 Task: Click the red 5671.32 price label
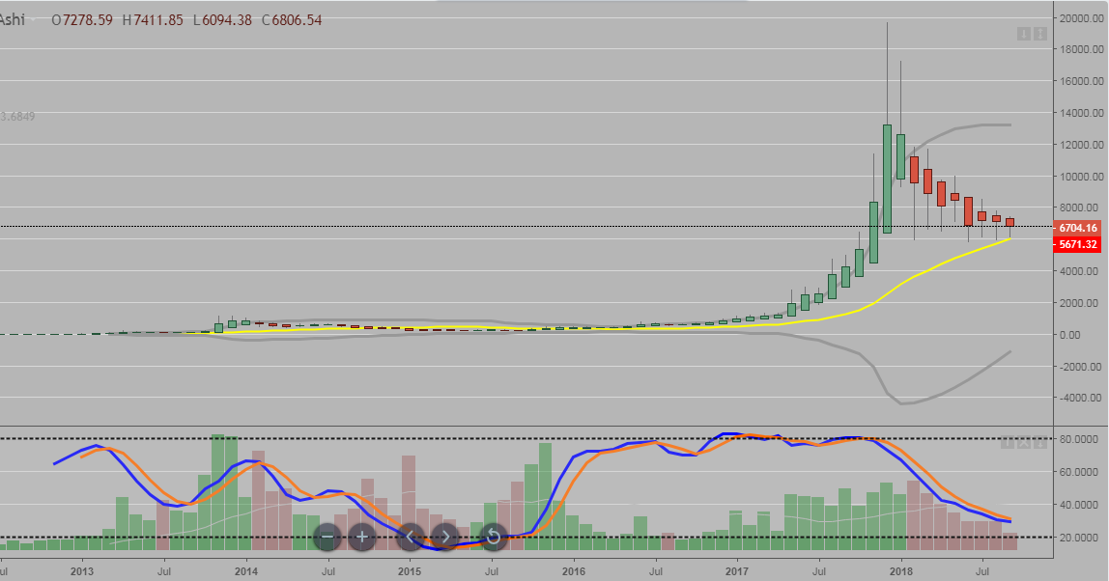1077,244
